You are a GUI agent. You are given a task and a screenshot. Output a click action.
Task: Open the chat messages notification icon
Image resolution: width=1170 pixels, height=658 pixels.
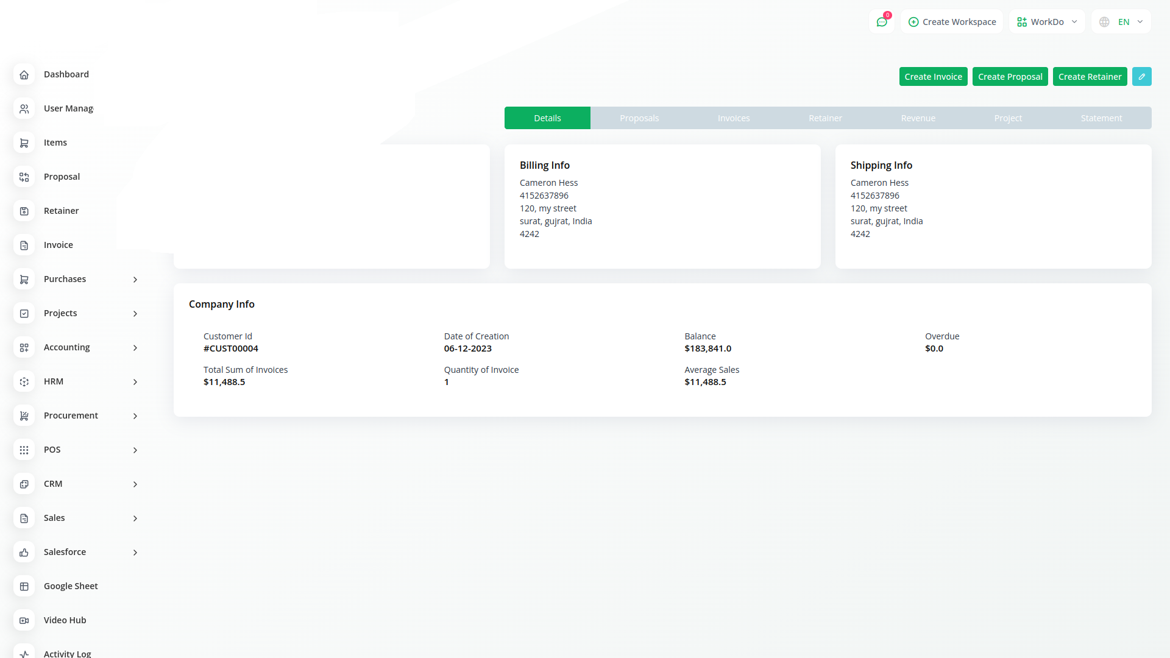pos(882,22)
